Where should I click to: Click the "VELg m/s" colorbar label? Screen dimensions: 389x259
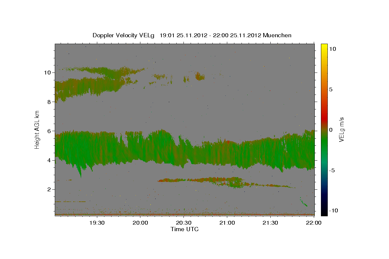coord(341,129)
